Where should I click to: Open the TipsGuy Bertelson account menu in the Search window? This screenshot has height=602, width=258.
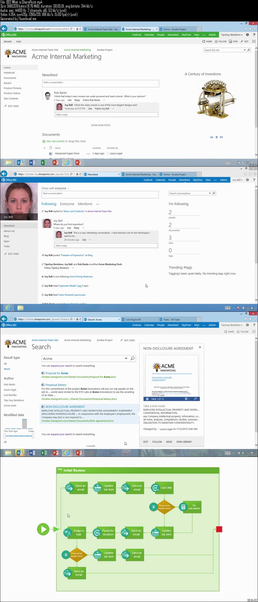pyautogui.click(x=232, y=325)
